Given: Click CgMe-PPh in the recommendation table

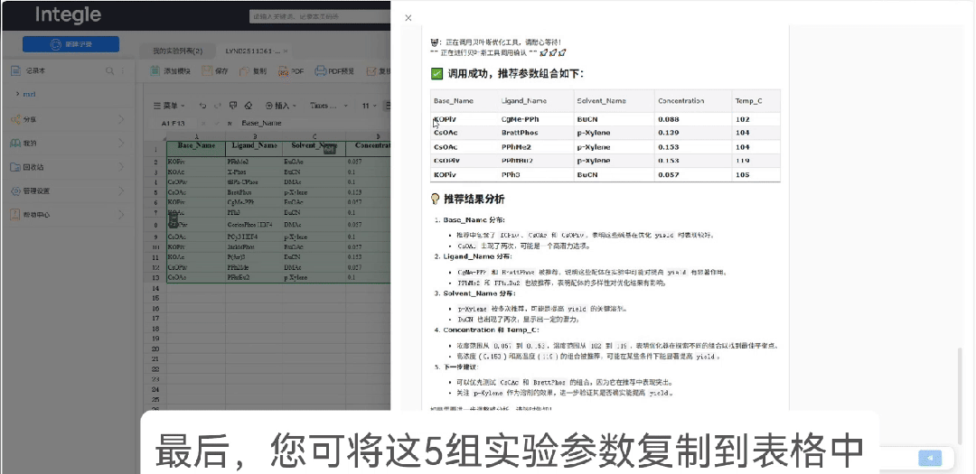Looking at the screenshot, I should [521, 119].
